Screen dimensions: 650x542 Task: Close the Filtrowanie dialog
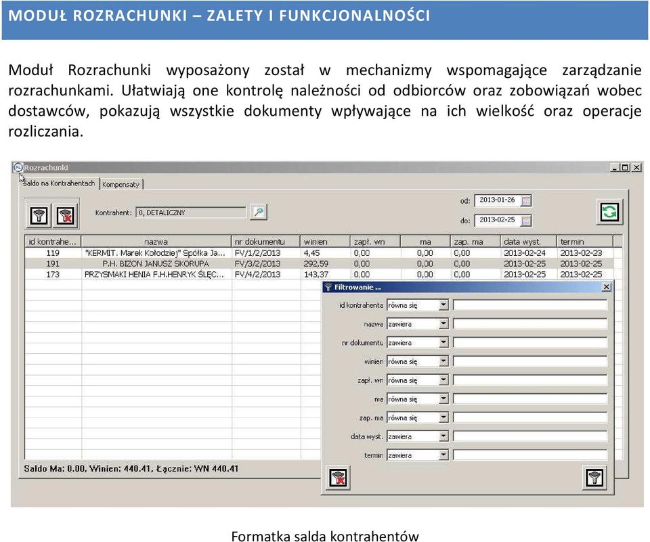click(606, 287)
